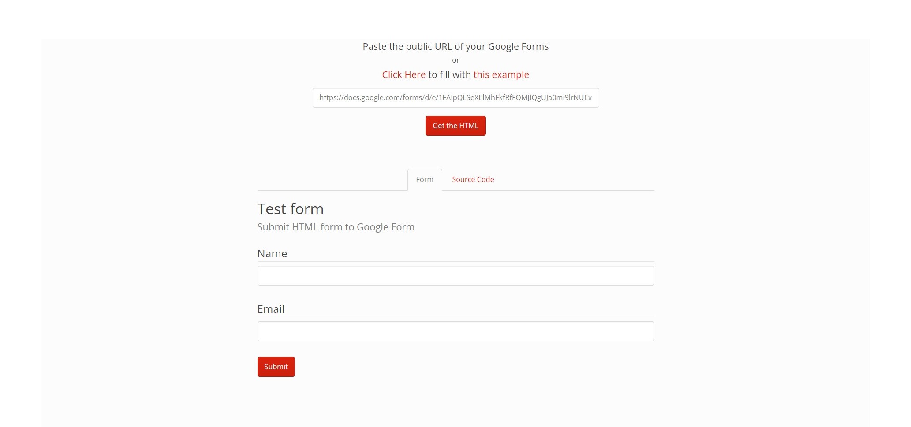Screen dimensions: 911x427
Task: Click the Email field label
Action: [x=271, y=309]
